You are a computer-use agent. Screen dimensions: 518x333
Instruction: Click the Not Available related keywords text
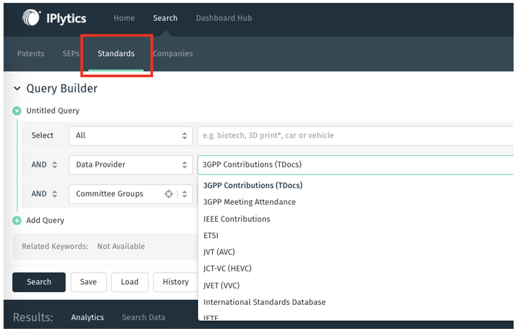tap(121, 246)
